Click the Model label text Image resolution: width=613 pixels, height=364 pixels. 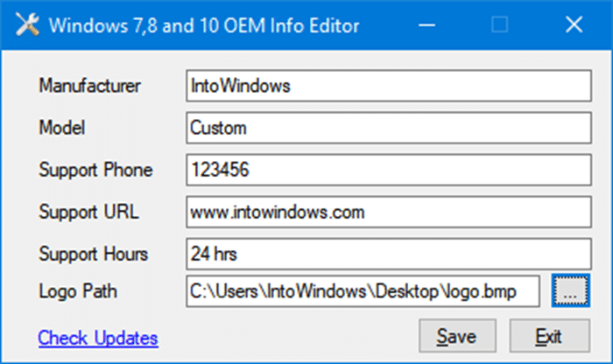[60, 128]
